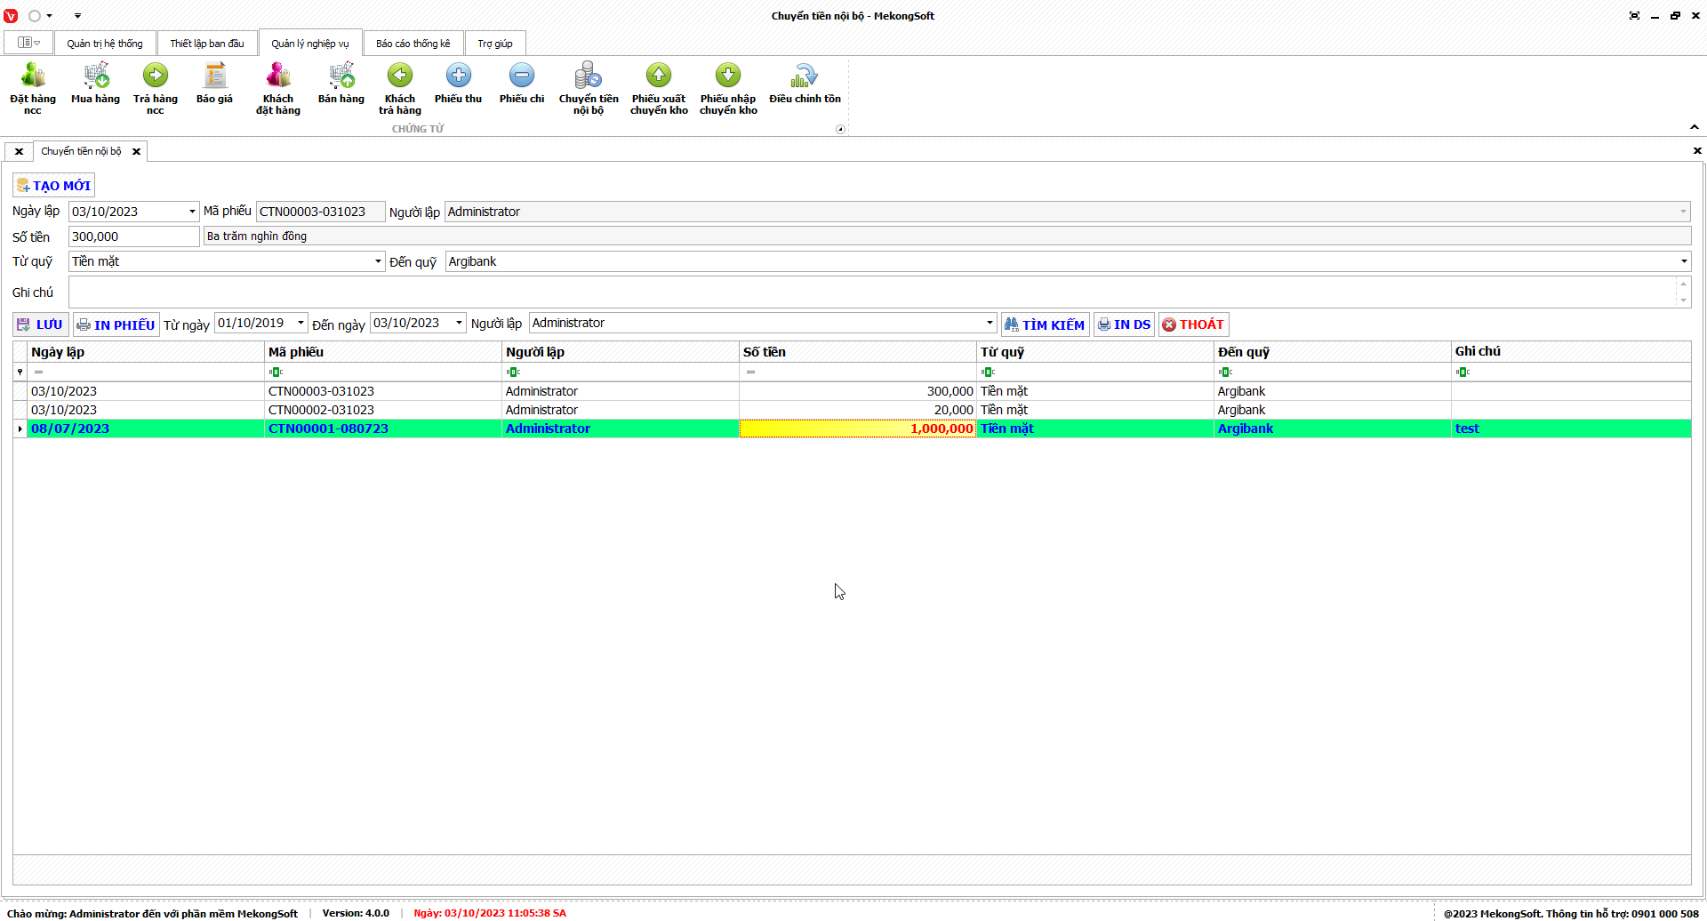Screen dimensions: 1707x921
Task: Expand the Từ quỹ combo box
Action: pos(378,261)
